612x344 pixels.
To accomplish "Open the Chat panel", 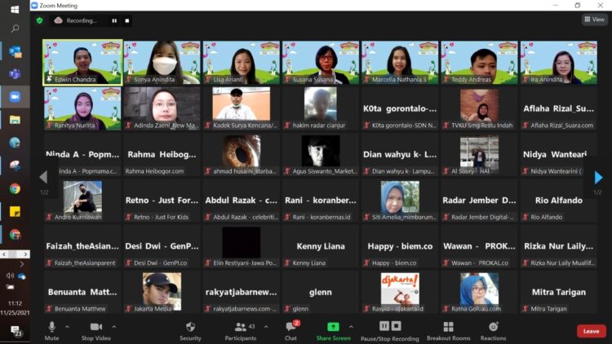I will point(290,329).
